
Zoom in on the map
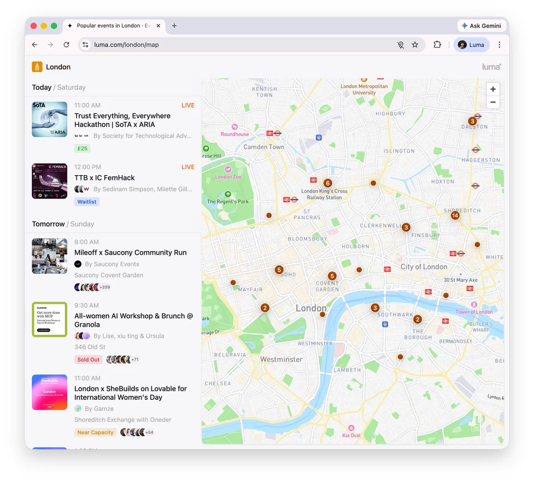[x=493, y=89]
